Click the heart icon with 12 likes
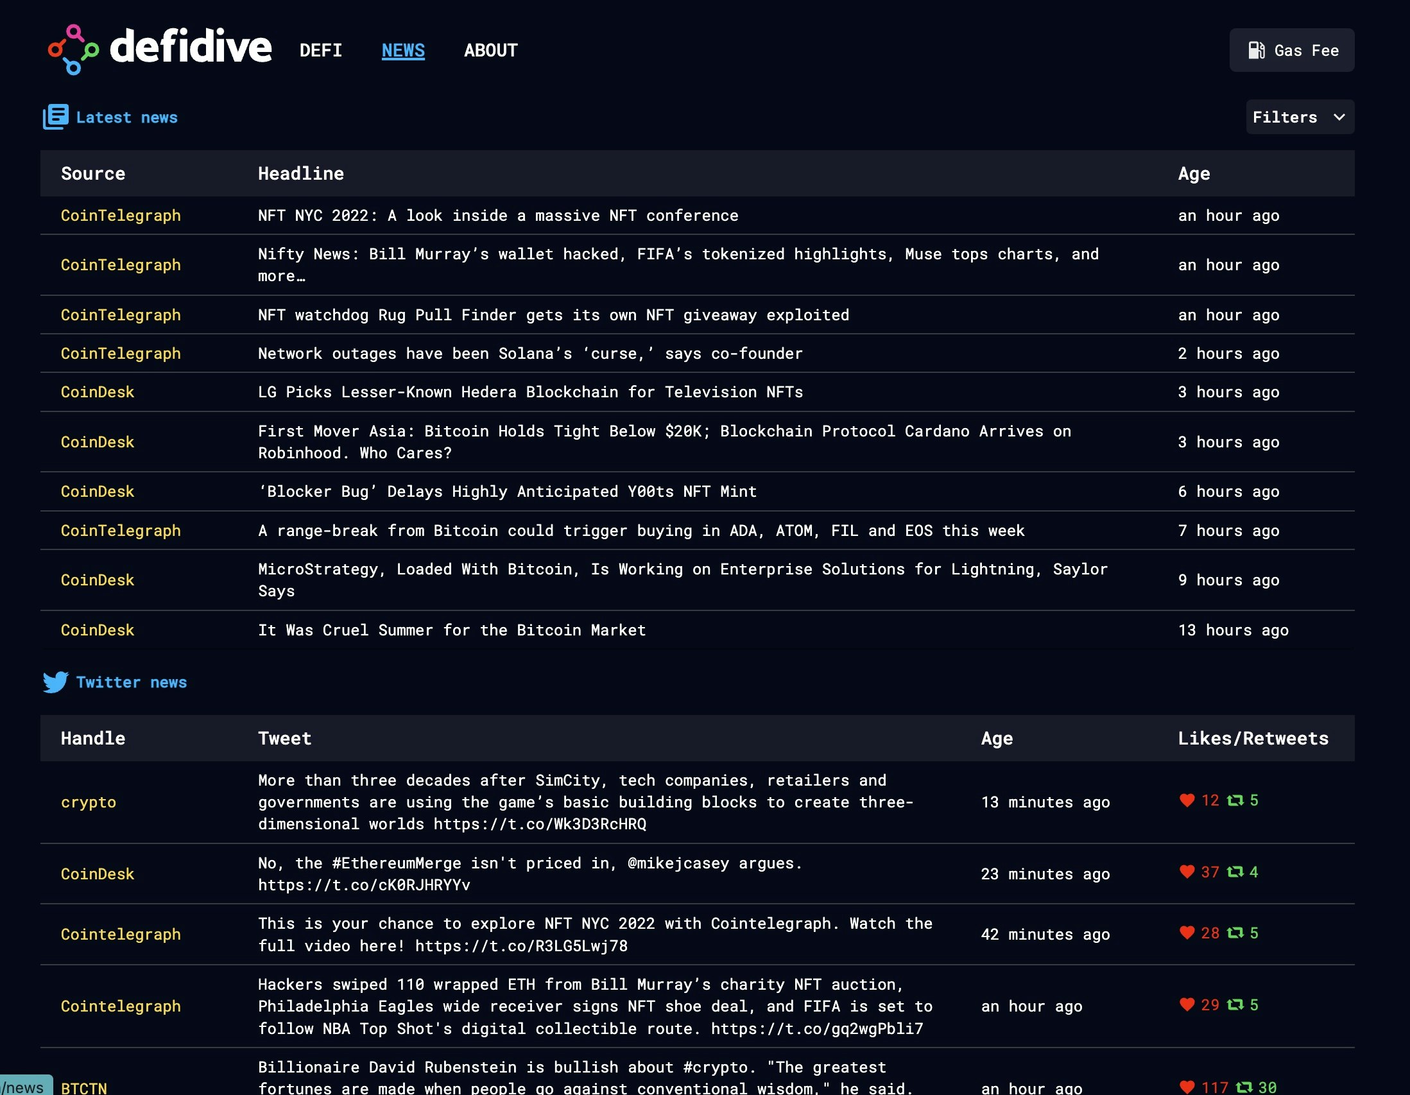This screenshot has width=1410, height=1095. point(1187,800)
